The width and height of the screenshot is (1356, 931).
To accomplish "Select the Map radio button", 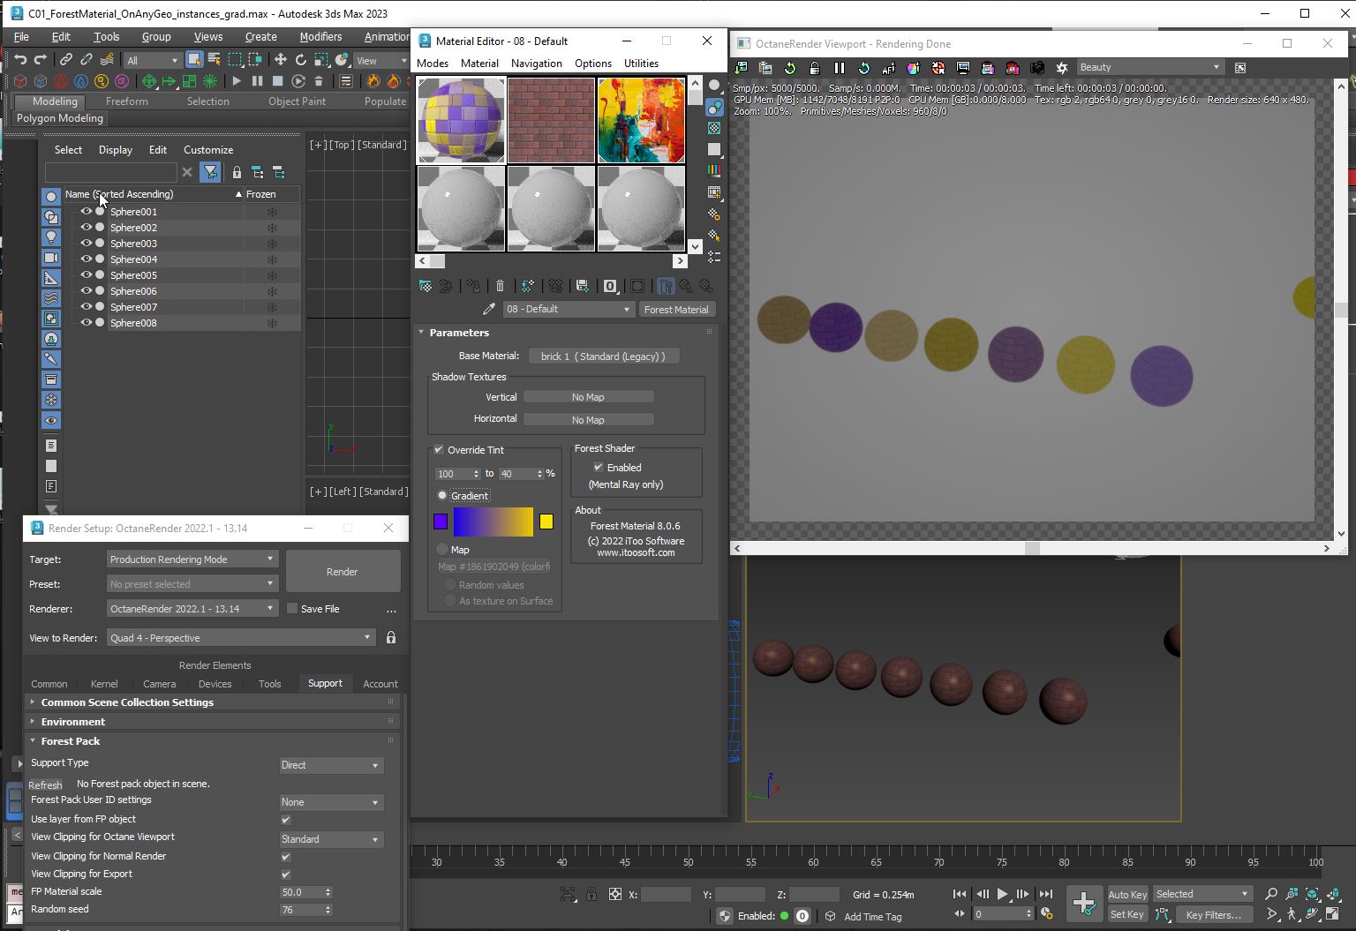I will 442,550.
